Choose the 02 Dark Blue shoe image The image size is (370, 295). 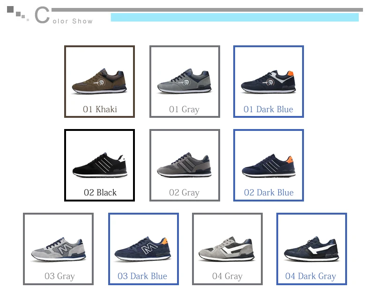click(269, 165)
